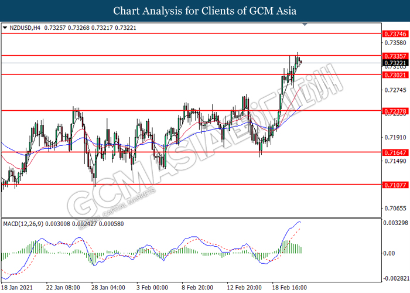The height and width of the screenshot is (293, 410).
Task: Click the NZDUSD,H4 dropdown triangle
Action: (x=5, y=28)
